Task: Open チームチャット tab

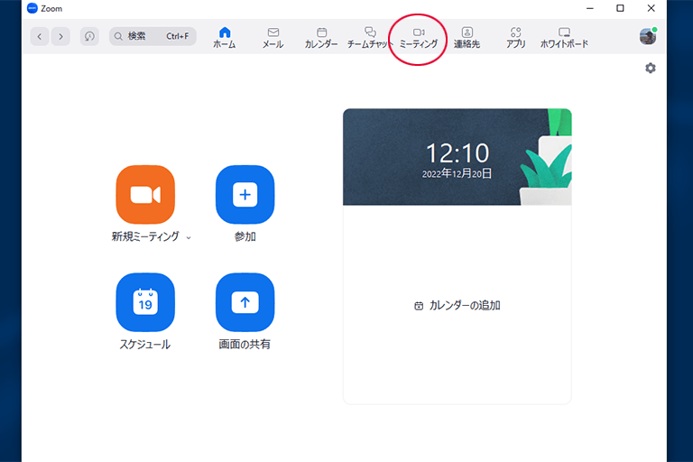Action: pyautogui.click(x=369, y=37)
